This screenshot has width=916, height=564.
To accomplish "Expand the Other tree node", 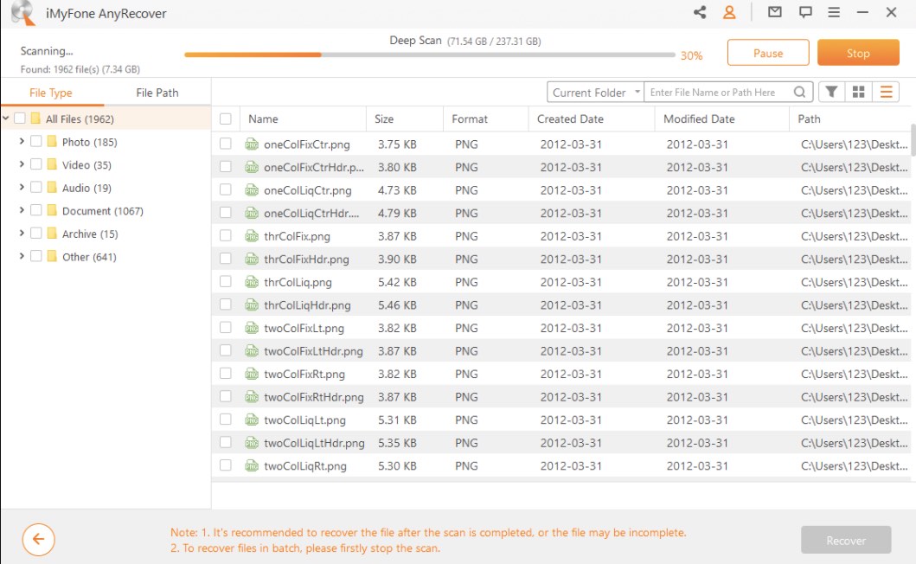I will coord(22,256).
